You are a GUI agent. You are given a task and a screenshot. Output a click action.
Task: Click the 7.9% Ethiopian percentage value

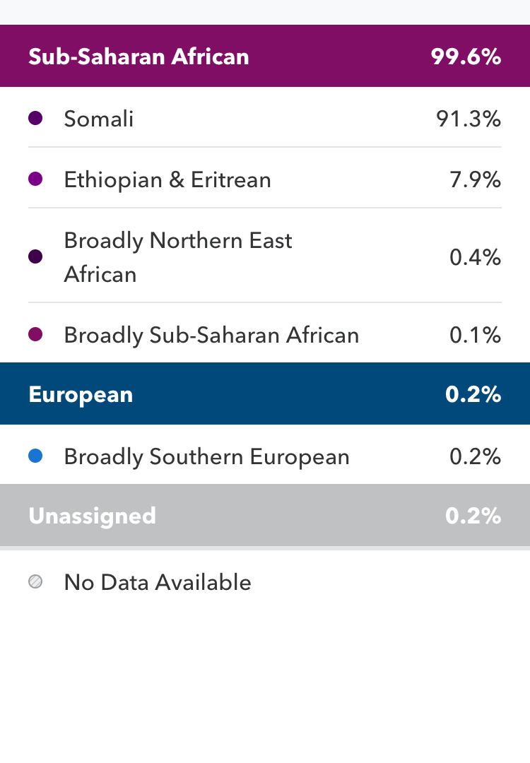tap(475, 179)
